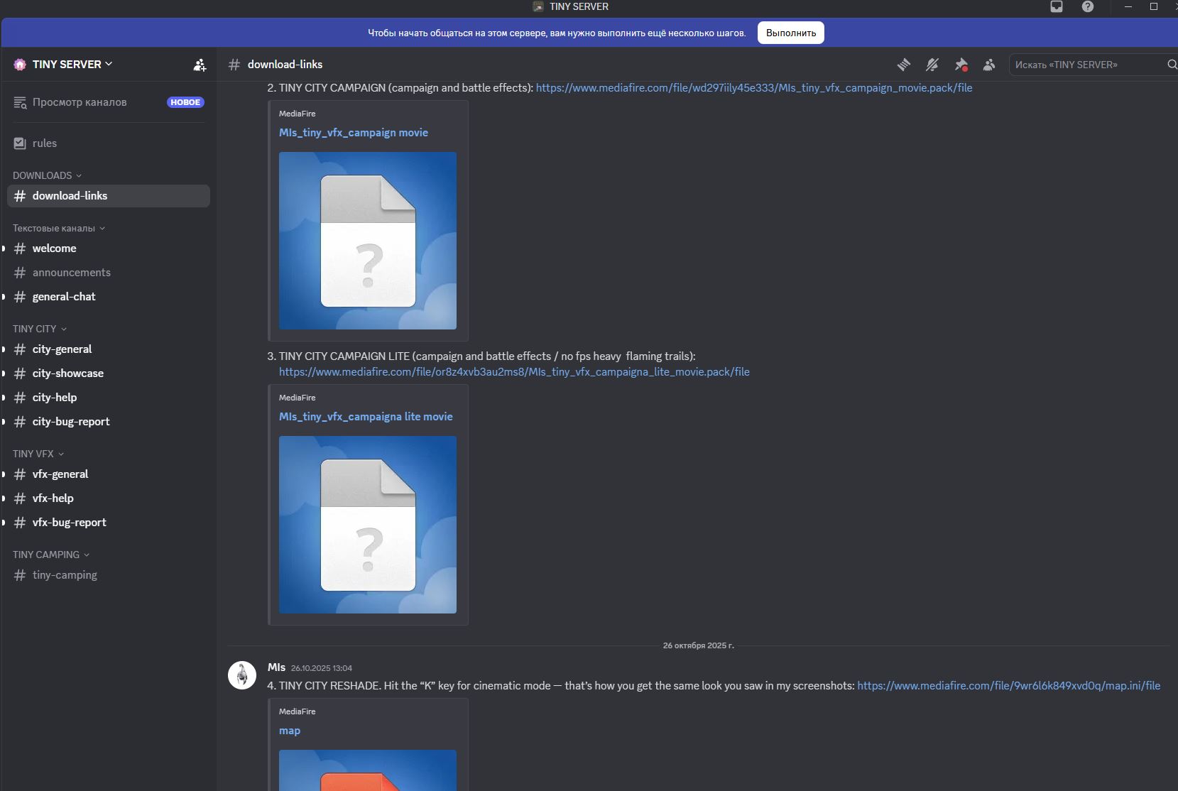Toggle notification settings bell icon
Image resolution: width=1178 pixels, height=791 pixels.
932,65
